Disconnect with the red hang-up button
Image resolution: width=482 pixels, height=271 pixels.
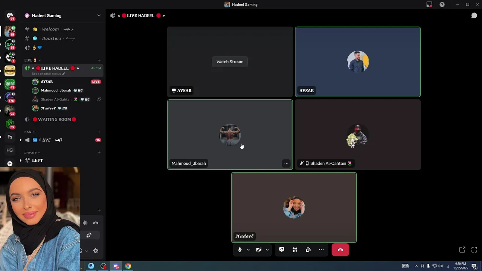340,250
